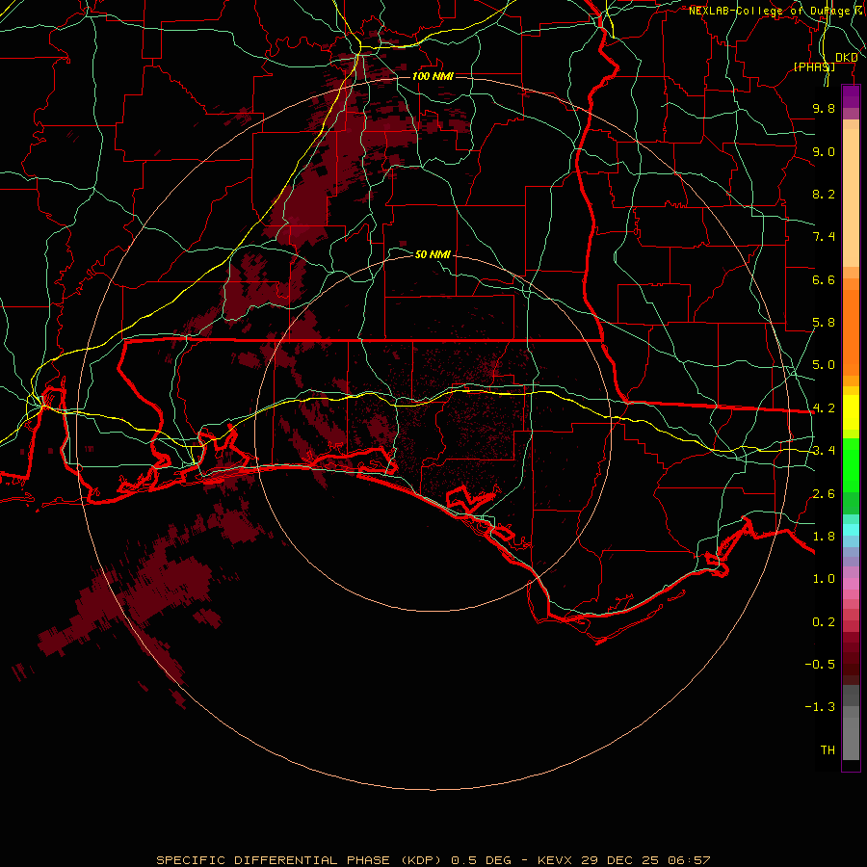The image size is (867, 867).
Task: Pick the bright green segment of the color bar
Action: point(851,464)
